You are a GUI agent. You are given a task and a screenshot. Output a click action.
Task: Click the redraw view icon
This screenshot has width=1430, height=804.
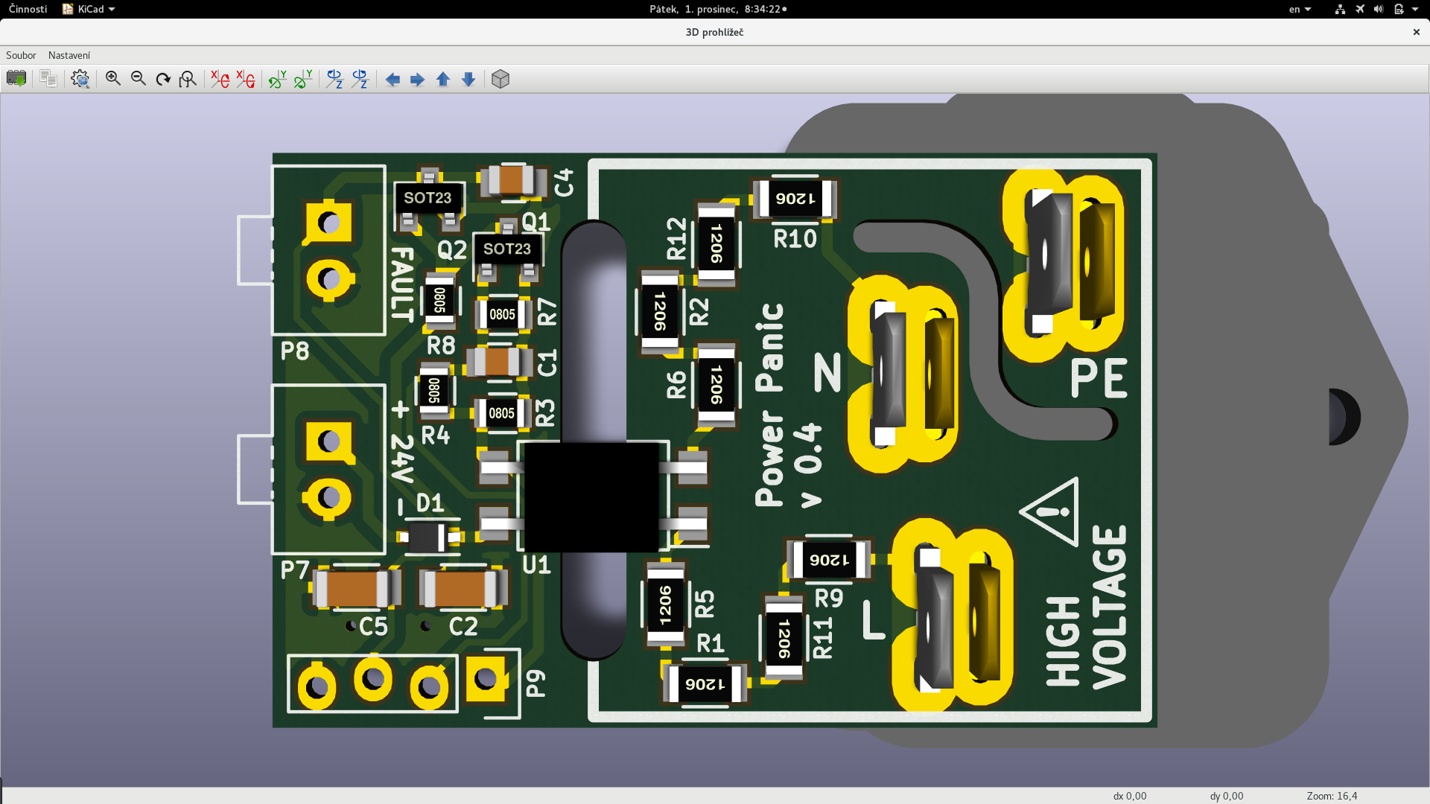[163, 79]
